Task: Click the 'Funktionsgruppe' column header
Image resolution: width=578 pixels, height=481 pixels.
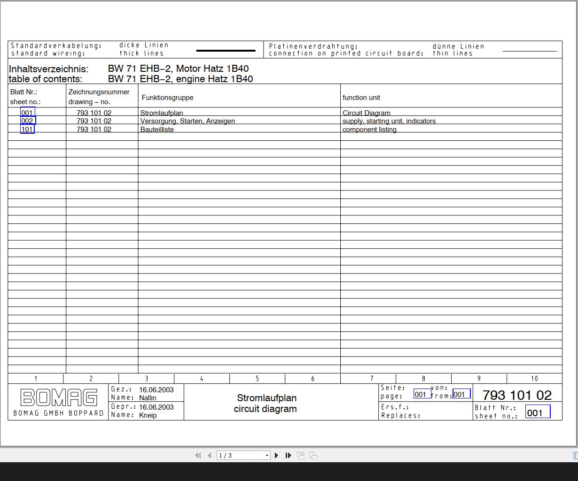Action: point(167,98)
